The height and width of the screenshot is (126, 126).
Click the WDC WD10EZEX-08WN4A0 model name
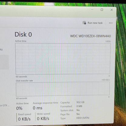pyautogui.click(x=91, y=36)
